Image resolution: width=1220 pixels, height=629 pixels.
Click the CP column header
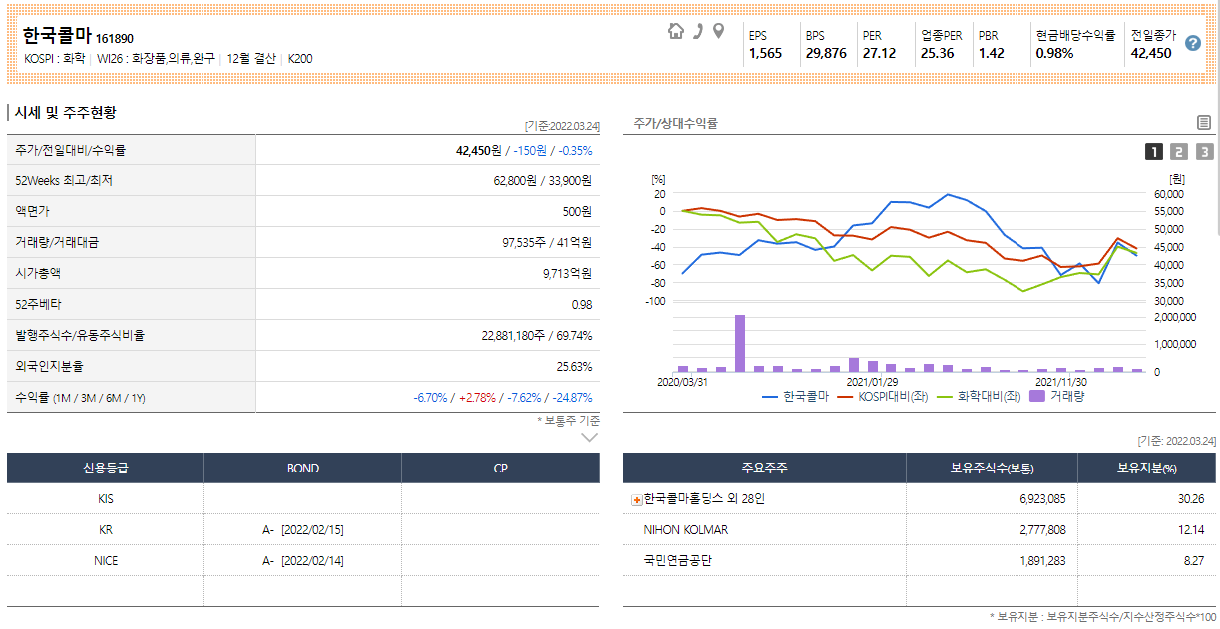501,468
